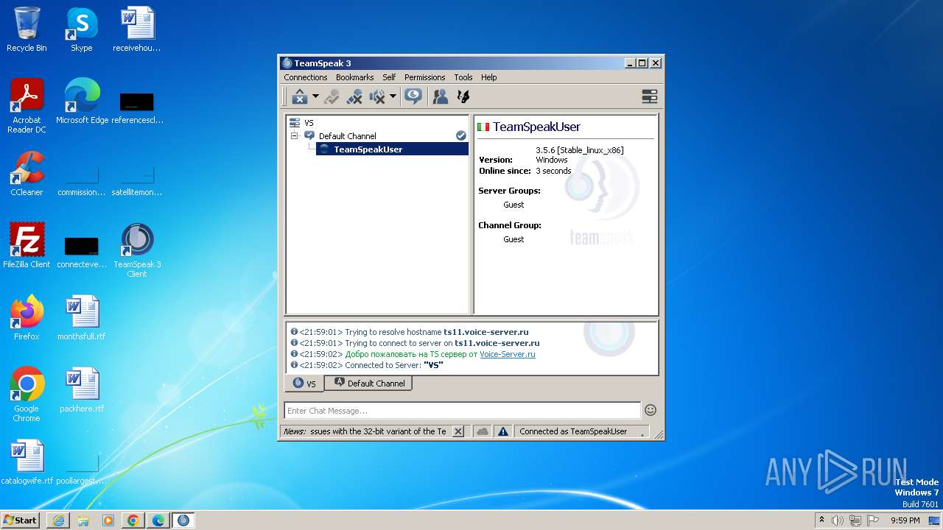Click the Italian flag icon beside TeamSpeakUser
943x530 pixels.
pyautogui.click(x=483, y=127)
